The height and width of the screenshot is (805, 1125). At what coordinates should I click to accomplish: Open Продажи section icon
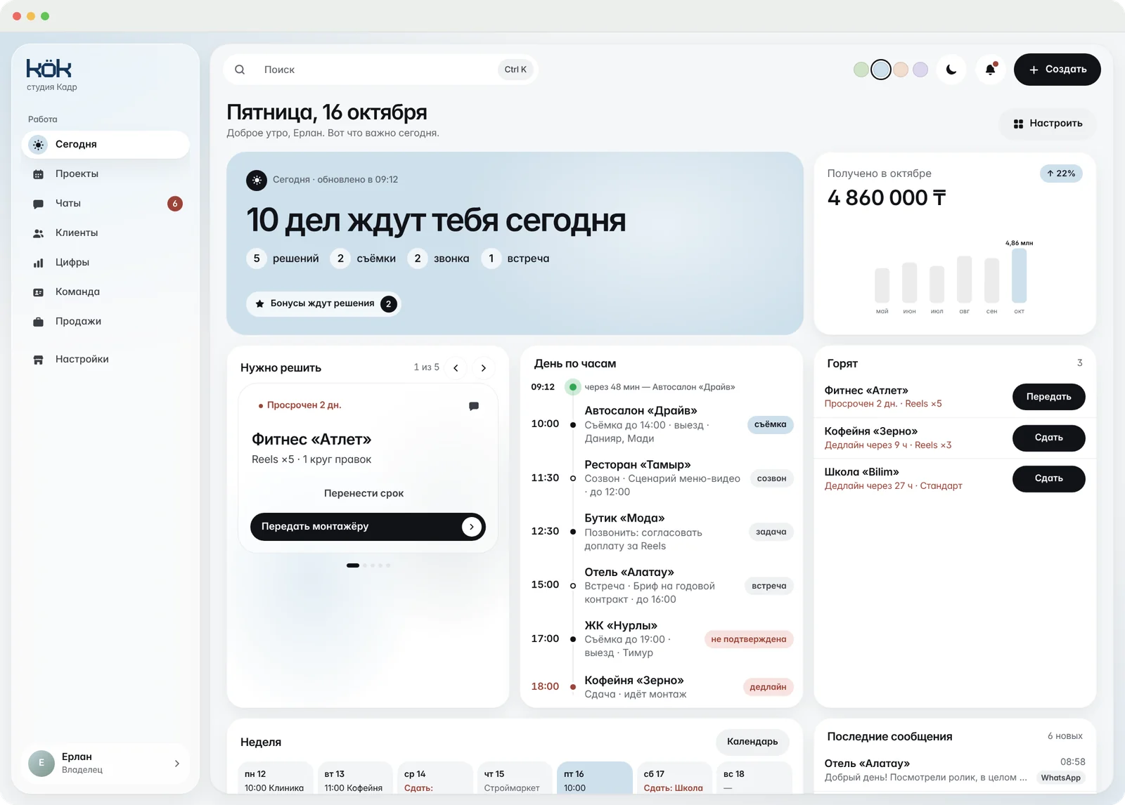tap(39, 322)
